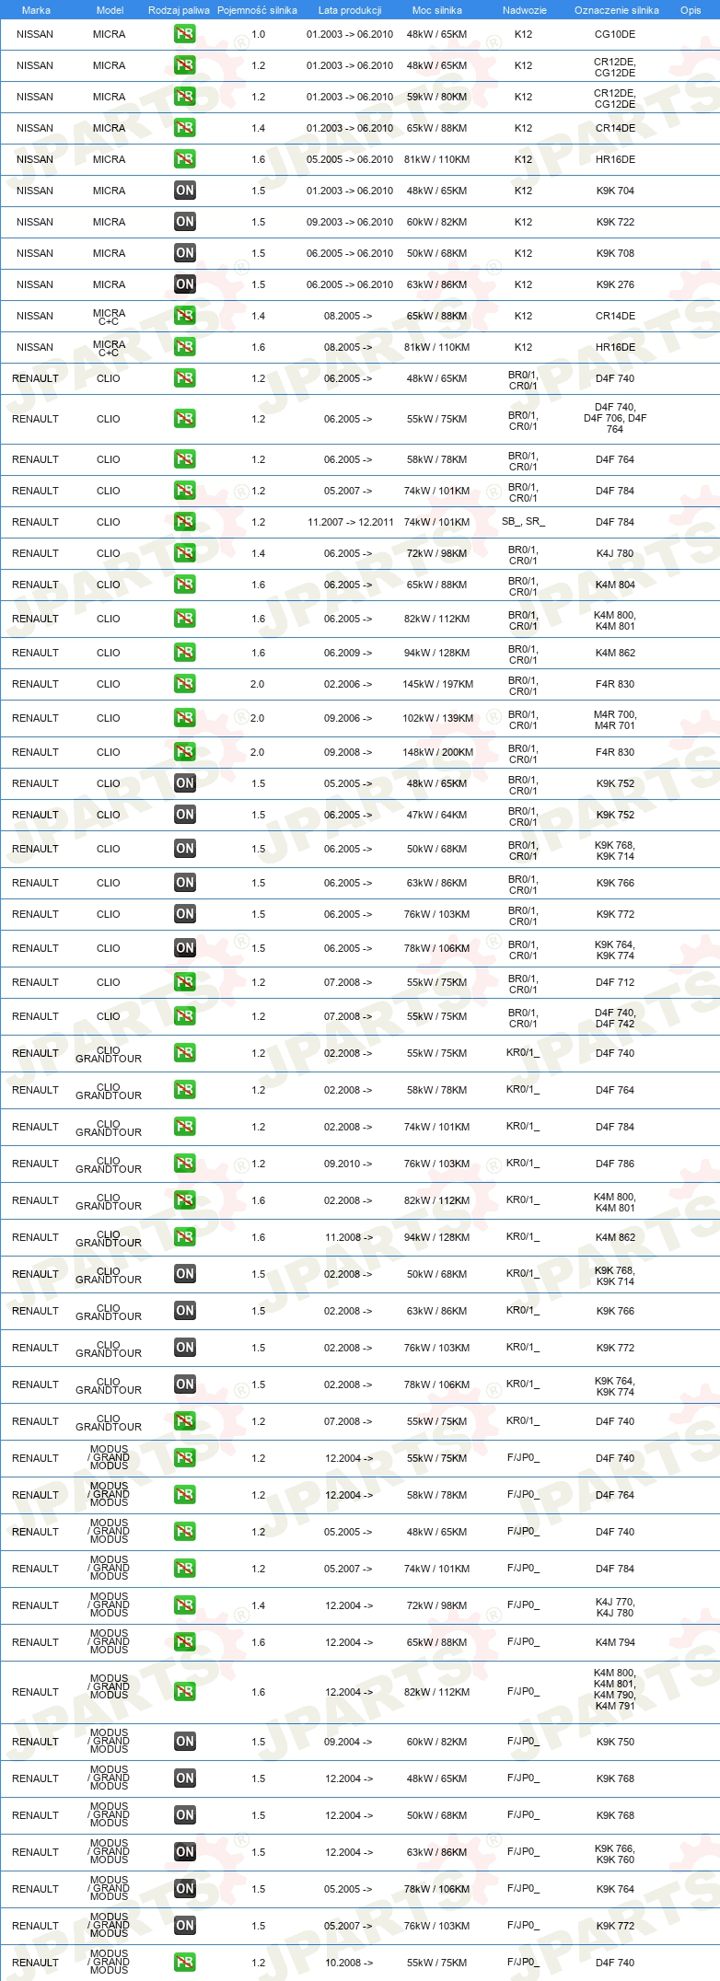
Task: Select engine code M4R 700, M4R 701 cell
Action: tap(615, 720)
